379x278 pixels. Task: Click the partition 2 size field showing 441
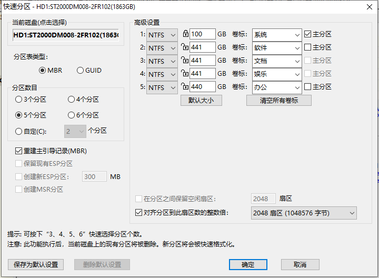coord(203,47)
